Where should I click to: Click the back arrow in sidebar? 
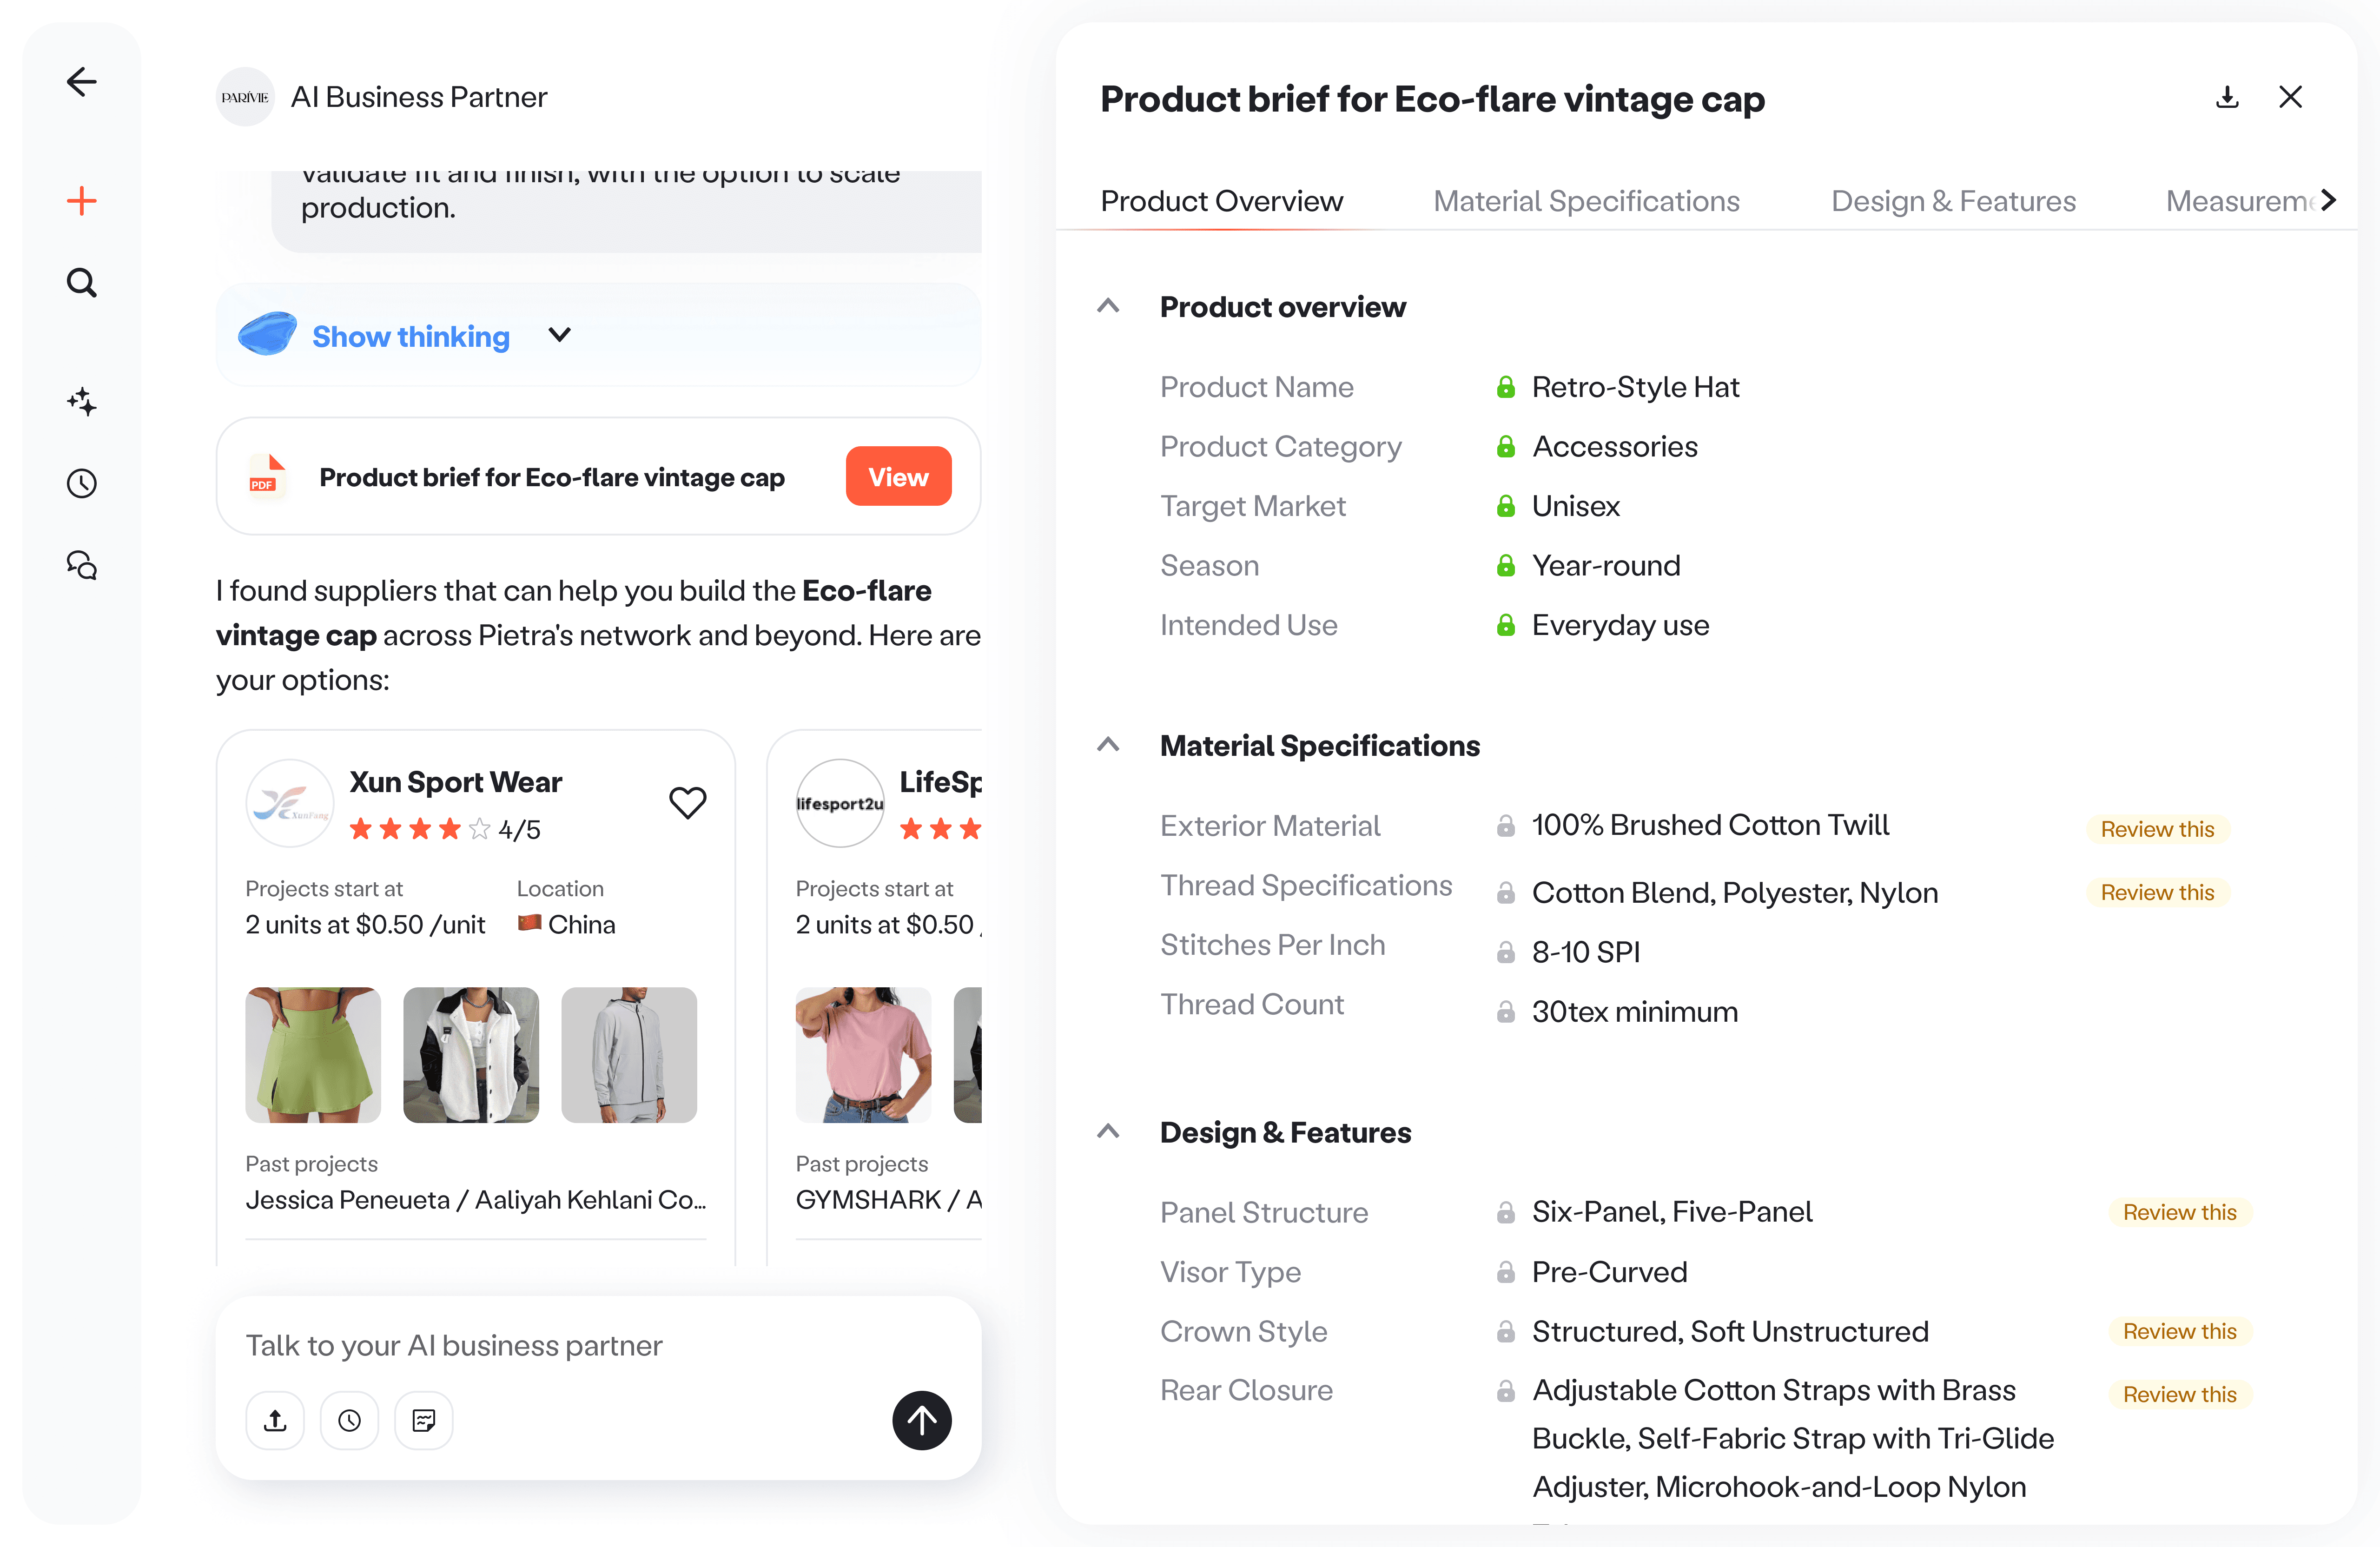[x=82, y=82]
